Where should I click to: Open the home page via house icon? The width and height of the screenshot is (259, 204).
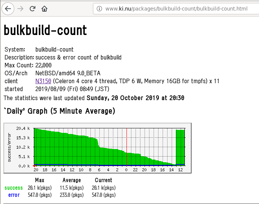pos(44,9)
